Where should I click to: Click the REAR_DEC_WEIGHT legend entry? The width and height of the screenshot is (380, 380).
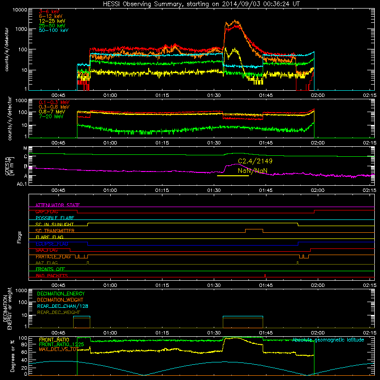point(58,313)
